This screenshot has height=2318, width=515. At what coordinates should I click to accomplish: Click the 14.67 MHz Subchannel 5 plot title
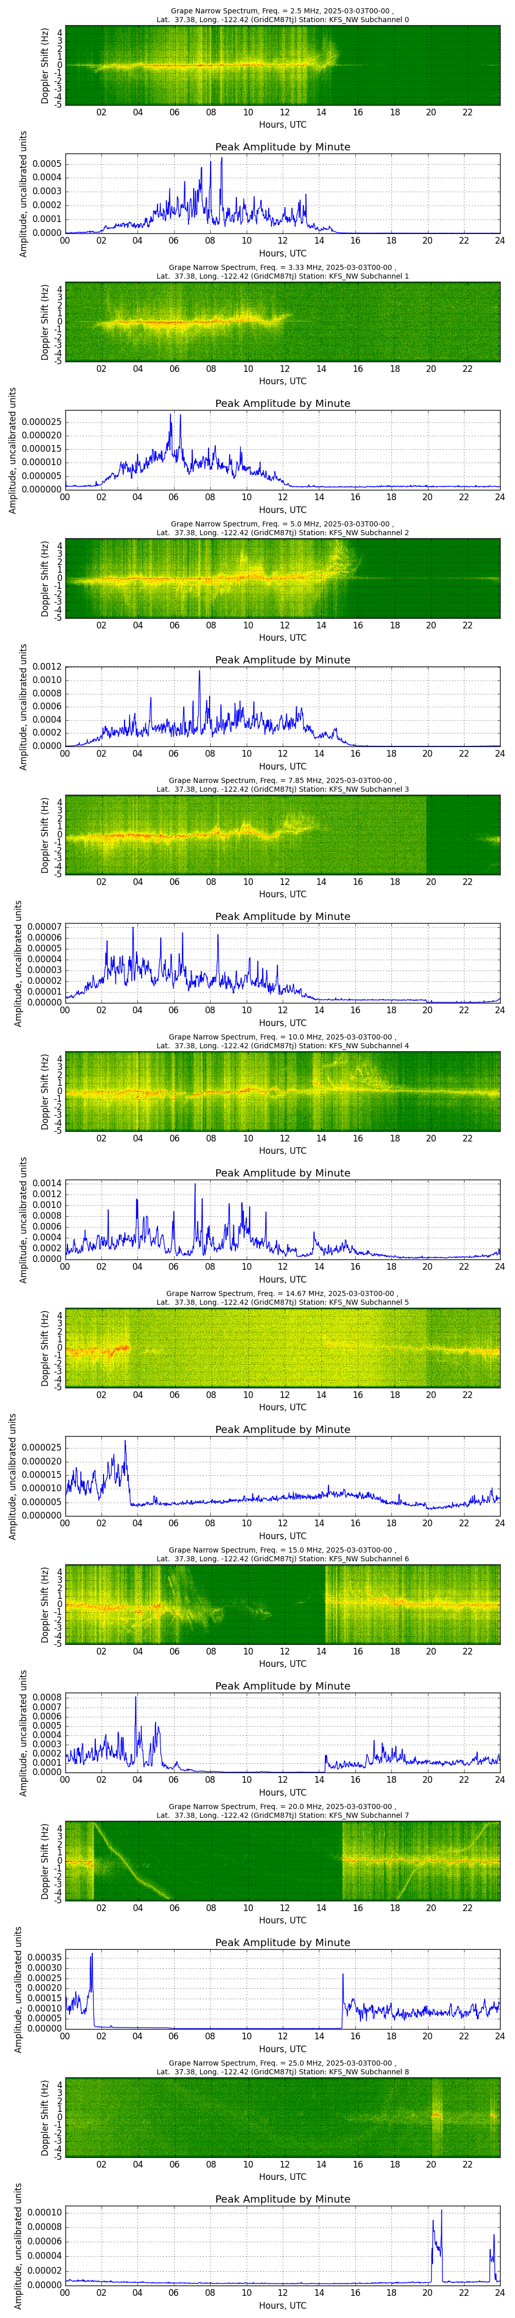pos(282,1298)
